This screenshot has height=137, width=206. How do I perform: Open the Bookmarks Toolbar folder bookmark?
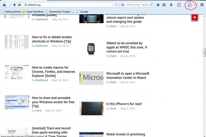59,12
